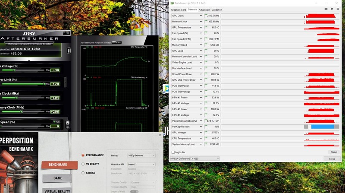Image resolution: width=345 pixels, height=193 pixels.
Task: Close the MSI Afterburner window
Action: point(68,33)
